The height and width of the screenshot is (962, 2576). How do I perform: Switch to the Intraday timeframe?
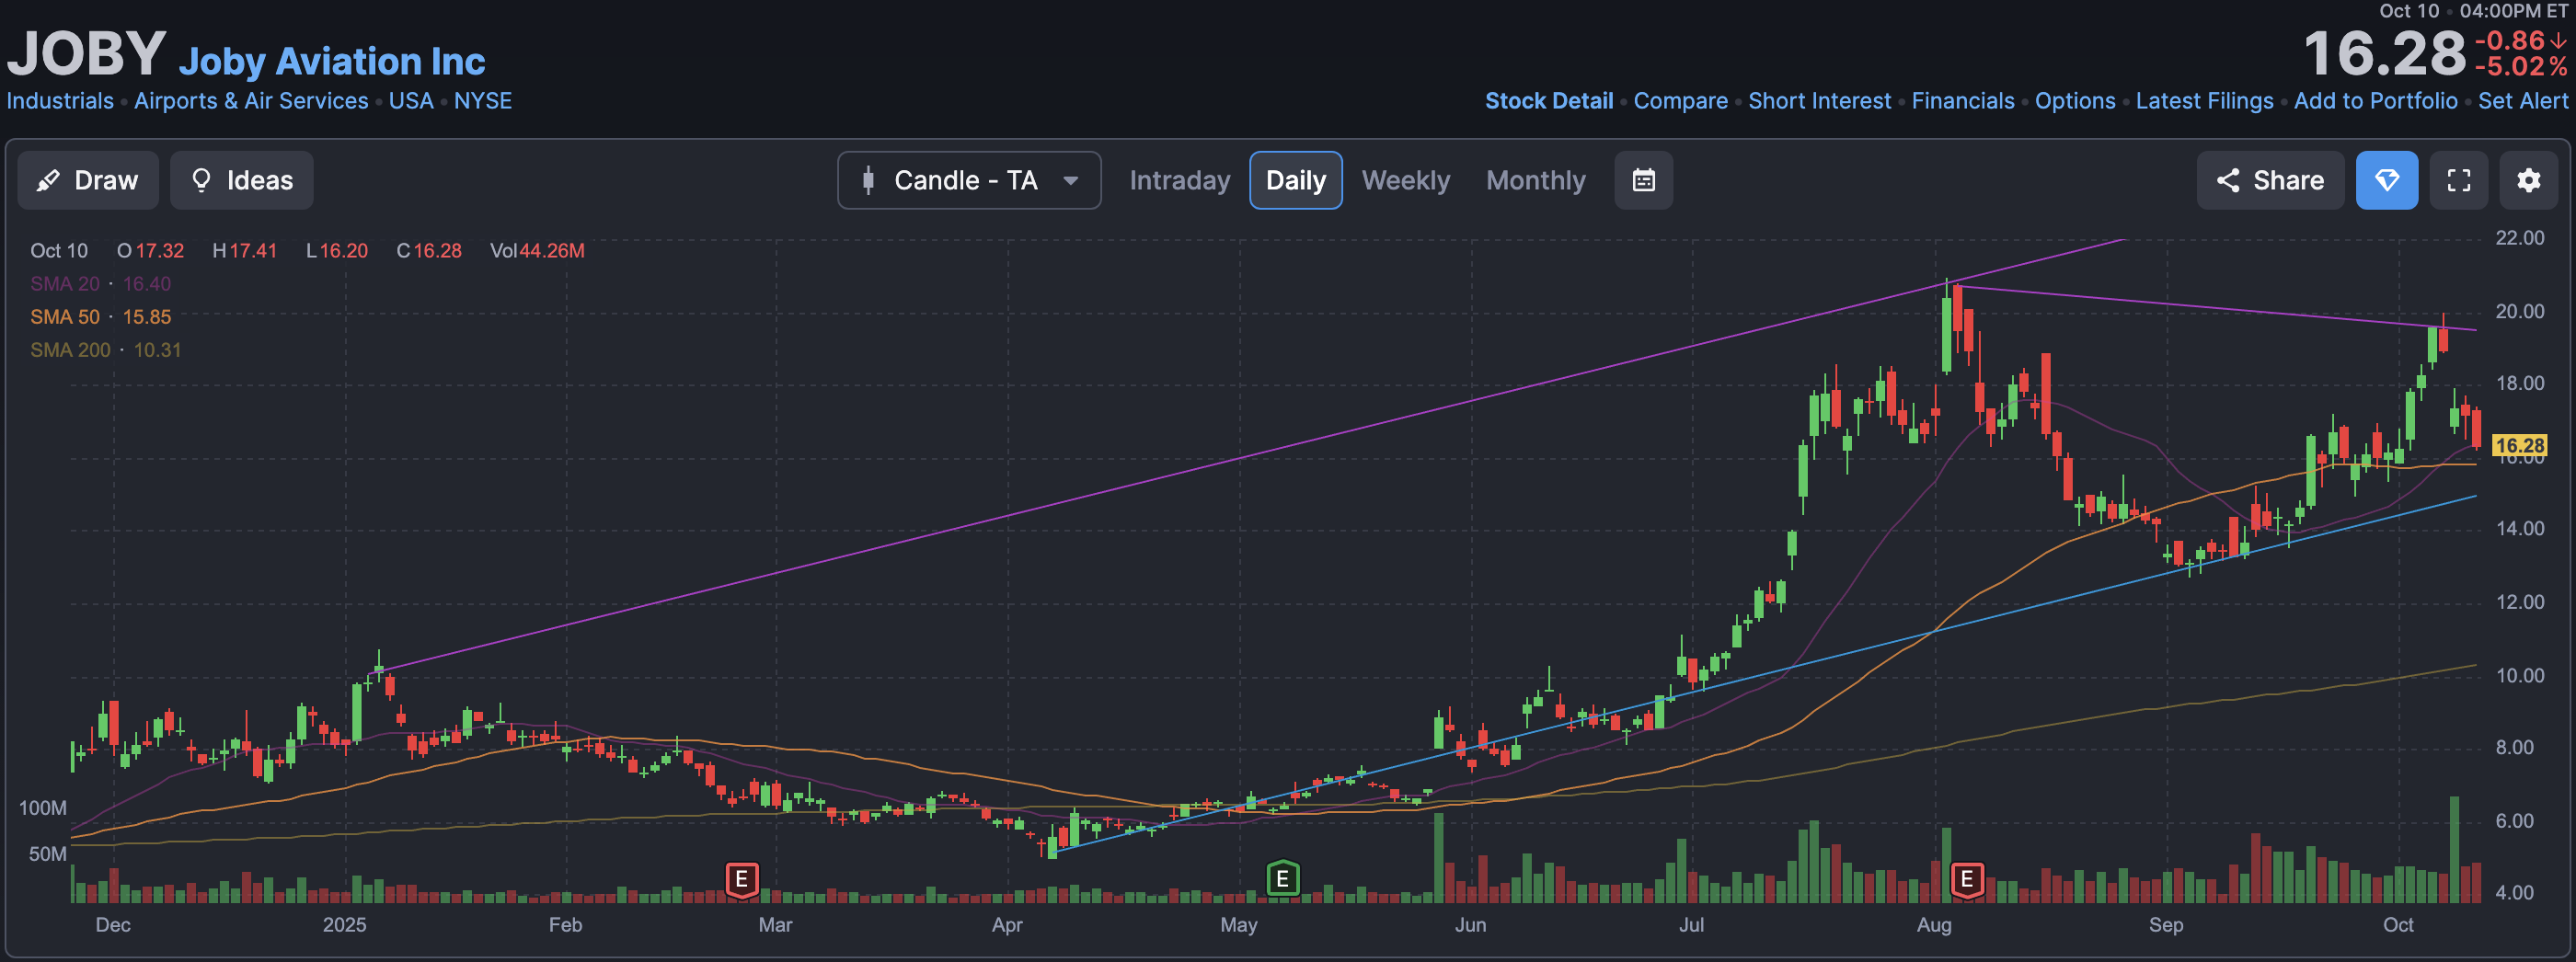click(x=1180, y=180)
